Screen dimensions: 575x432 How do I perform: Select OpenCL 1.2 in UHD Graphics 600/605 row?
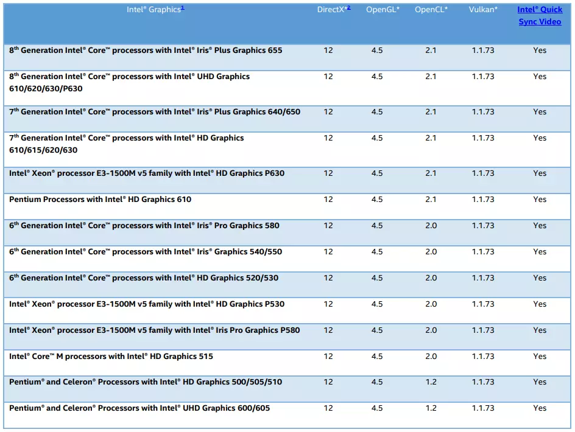pyautogui.click(x=431, y=408)
